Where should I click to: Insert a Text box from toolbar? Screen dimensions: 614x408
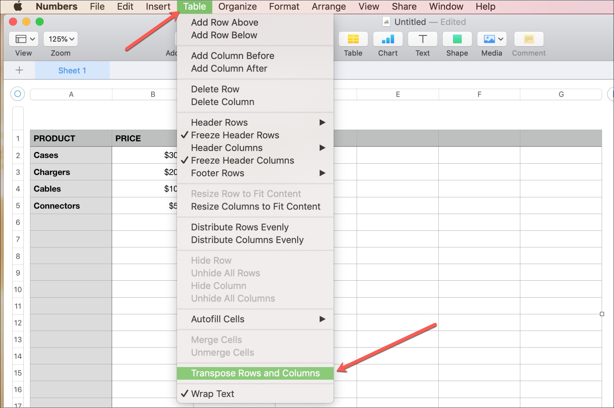tap(422, 39)
